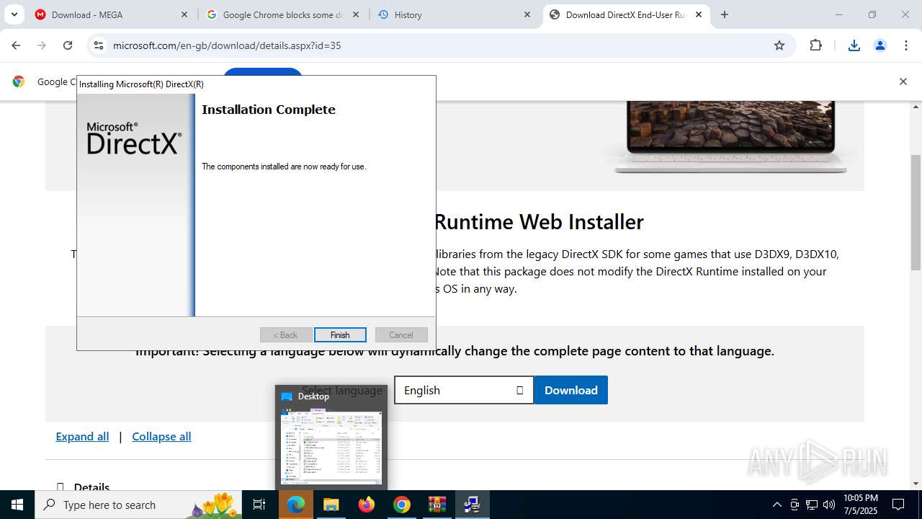Viewport: 922px width, 519px height.
Task: Open the network status tray icon
Action: [812, 505]
